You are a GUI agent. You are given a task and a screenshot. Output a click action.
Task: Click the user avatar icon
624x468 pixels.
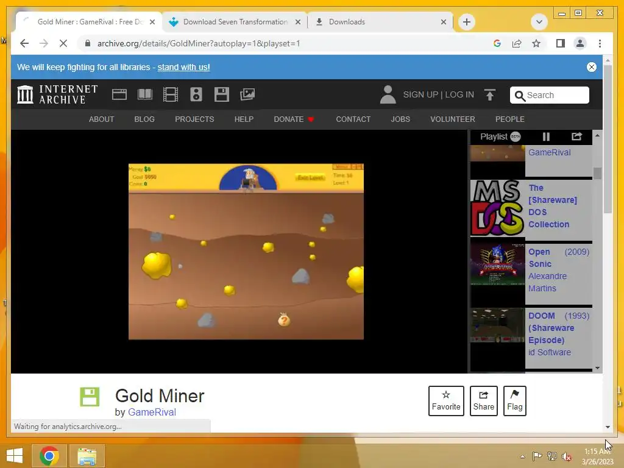(388, 94)
